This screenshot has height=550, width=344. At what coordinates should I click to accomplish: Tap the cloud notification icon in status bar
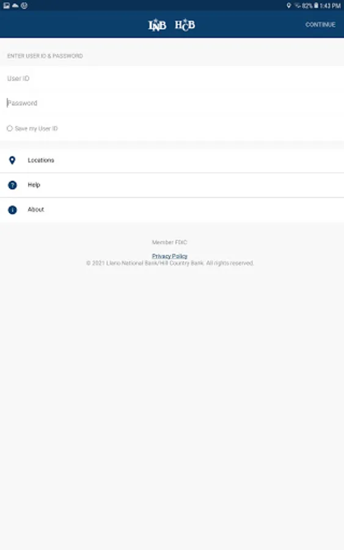click(15, 5)
